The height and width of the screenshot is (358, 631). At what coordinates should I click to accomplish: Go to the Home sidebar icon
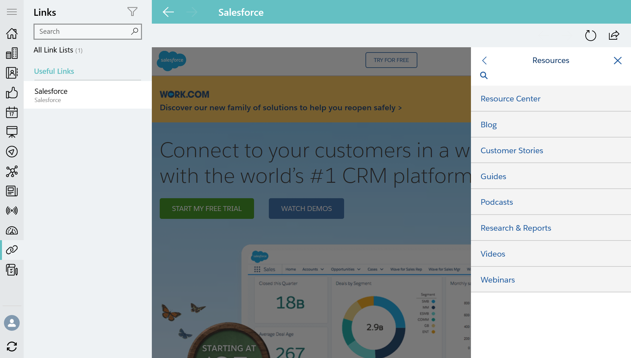pyautogui.click(x=12, y=33)
